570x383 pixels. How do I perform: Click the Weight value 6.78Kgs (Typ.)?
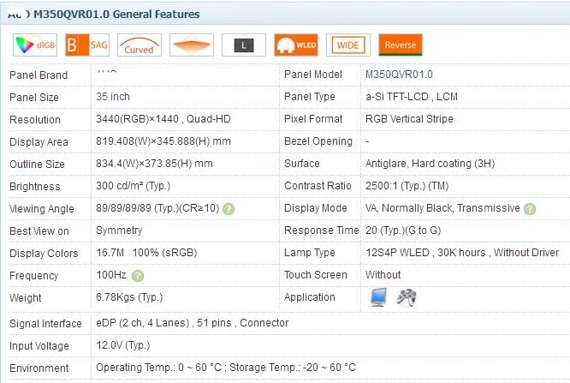(129, 297)
